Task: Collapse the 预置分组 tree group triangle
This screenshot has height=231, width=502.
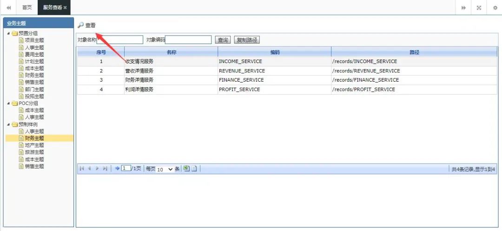Action: coord(8,33)
